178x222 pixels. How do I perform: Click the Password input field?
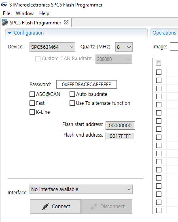tap(87, 85)
